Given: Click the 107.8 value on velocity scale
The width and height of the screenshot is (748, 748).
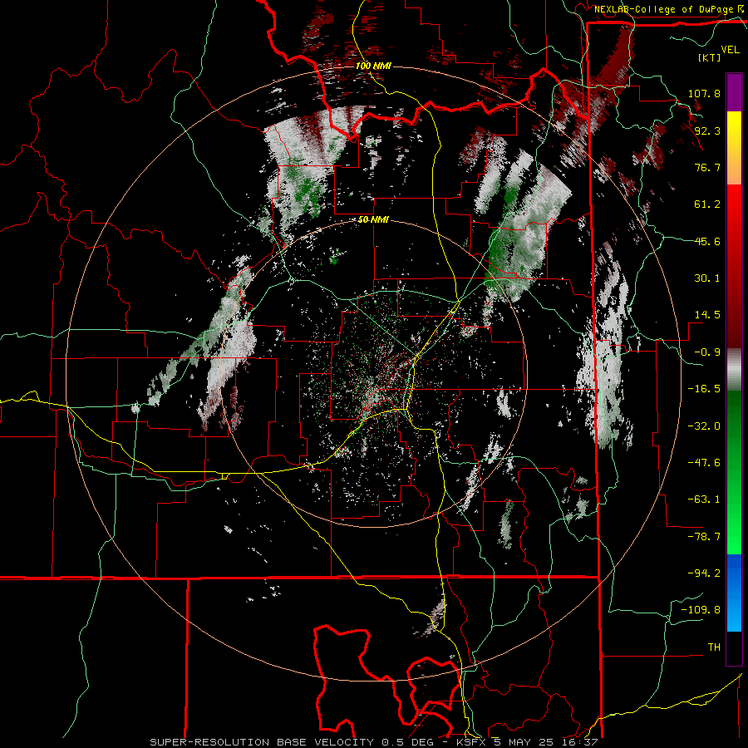Looking at the screenshot, I should (704, 93).
